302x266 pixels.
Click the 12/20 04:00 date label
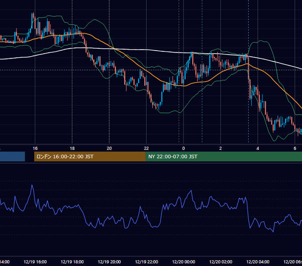[258, 262]
